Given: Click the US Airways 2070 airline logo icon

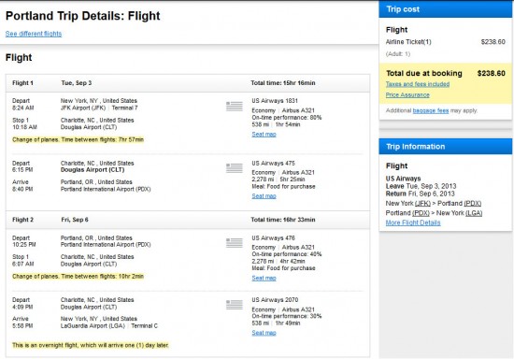Looking at the screenshot, I should tap(235, 305).
